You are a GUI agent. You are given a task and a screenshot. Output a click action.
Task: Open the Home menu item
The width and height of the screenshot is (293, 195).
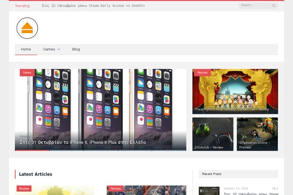pos(26,49)
